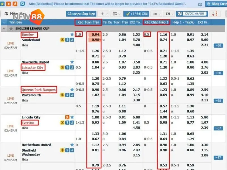227x170 pixels.
Task: Favorite the Burnley match star
Action: click(72, 34)
